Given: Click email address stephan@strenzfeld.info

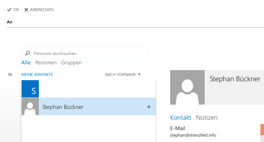Looking at the screenshot, I should 193,135.
